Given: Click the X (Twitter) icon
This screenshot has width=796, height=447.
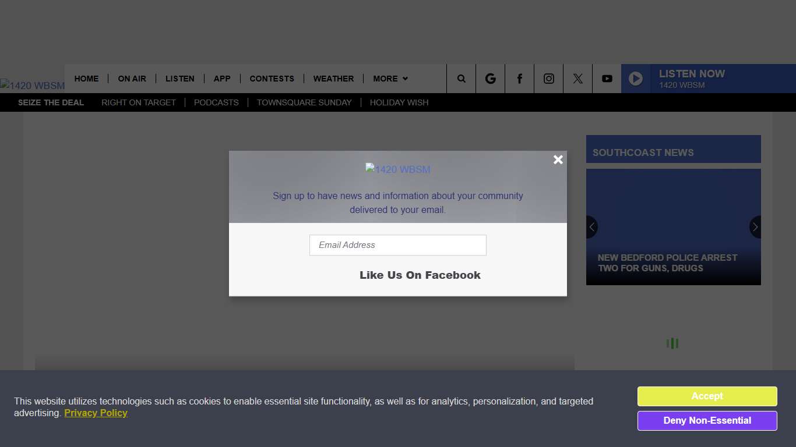Looking at the screenshot, I should (x=577, y=79).
